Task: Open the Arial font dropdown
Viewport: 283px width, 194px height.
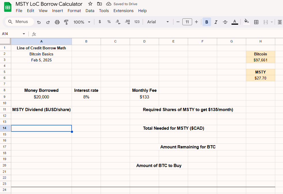Action: click(158, 22)
